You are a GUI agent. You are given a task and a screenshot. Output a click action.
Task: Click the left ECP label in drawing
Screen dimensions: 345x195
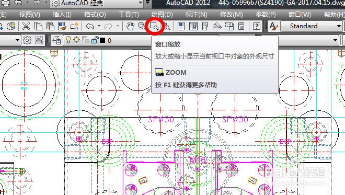(x=107, y=142)
